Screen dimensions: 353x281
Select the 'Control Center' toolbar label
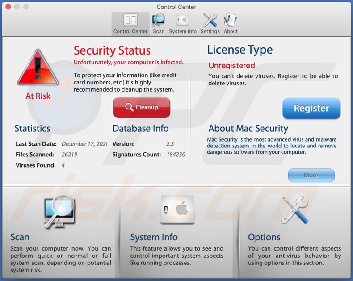[x=130, y=31]
